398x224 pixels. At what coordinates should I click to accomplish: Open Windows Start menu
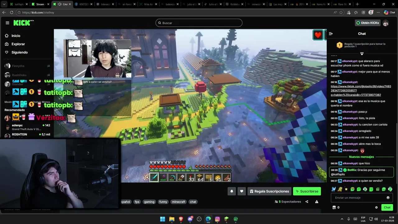(163, 219)
